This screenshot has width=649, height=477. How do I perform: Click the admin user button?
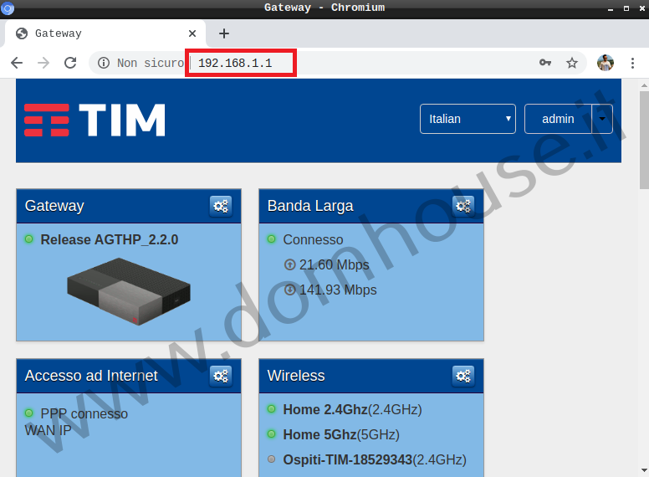[558, 119]
